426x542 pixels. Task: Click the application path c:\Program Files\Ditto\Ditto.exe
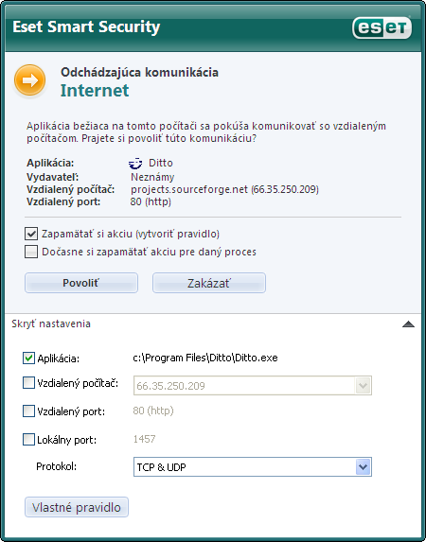point(205,358)
